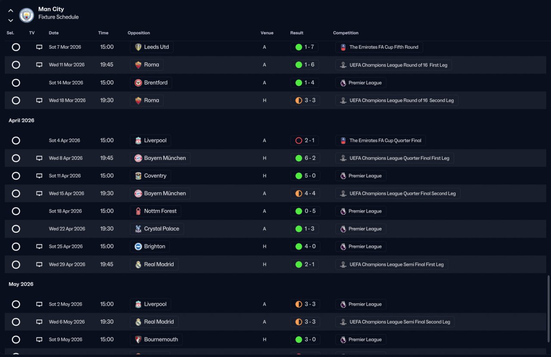Click the Crystal Palace badge icon
Screen dimensions: 551x357
tap(138, 229)
